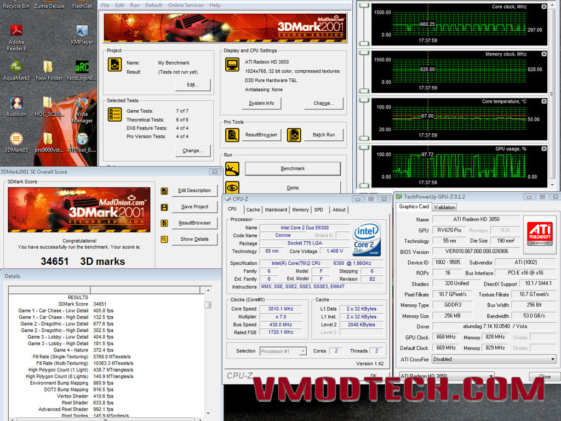
Task: Click the Display settings monitor icon
Action: 232,65
